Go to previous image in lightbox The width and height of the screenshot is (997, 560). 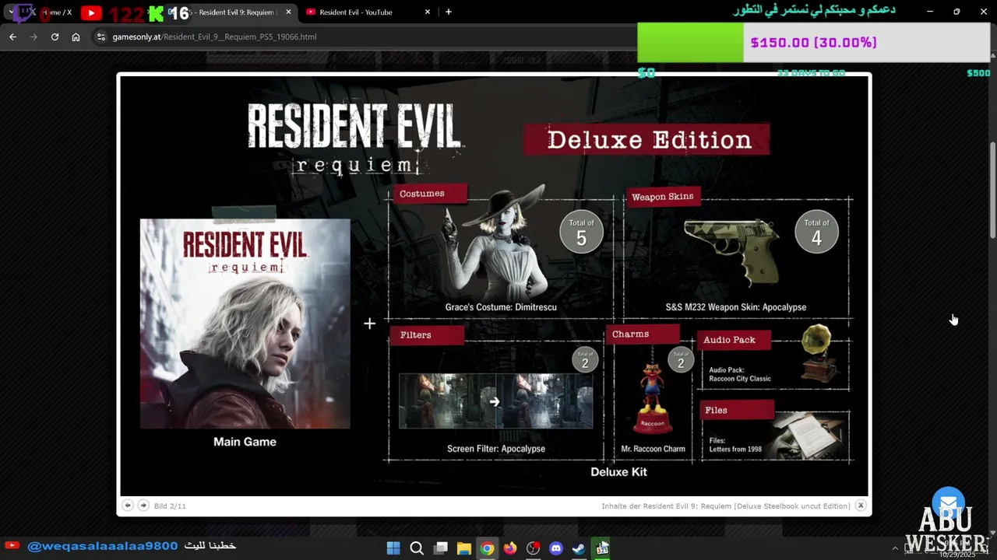click(x=128, y=506)
